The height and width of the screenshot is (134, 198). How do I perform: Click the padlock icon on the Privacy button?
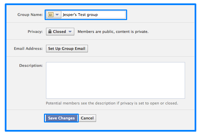pyautogui.click(x=50, y=32)
